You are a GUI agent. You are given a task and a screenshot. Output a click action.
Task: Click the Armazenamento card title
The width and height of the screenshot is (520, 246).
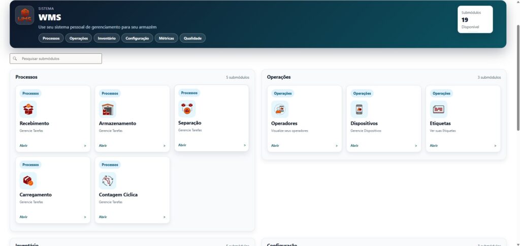pos(117,124)
